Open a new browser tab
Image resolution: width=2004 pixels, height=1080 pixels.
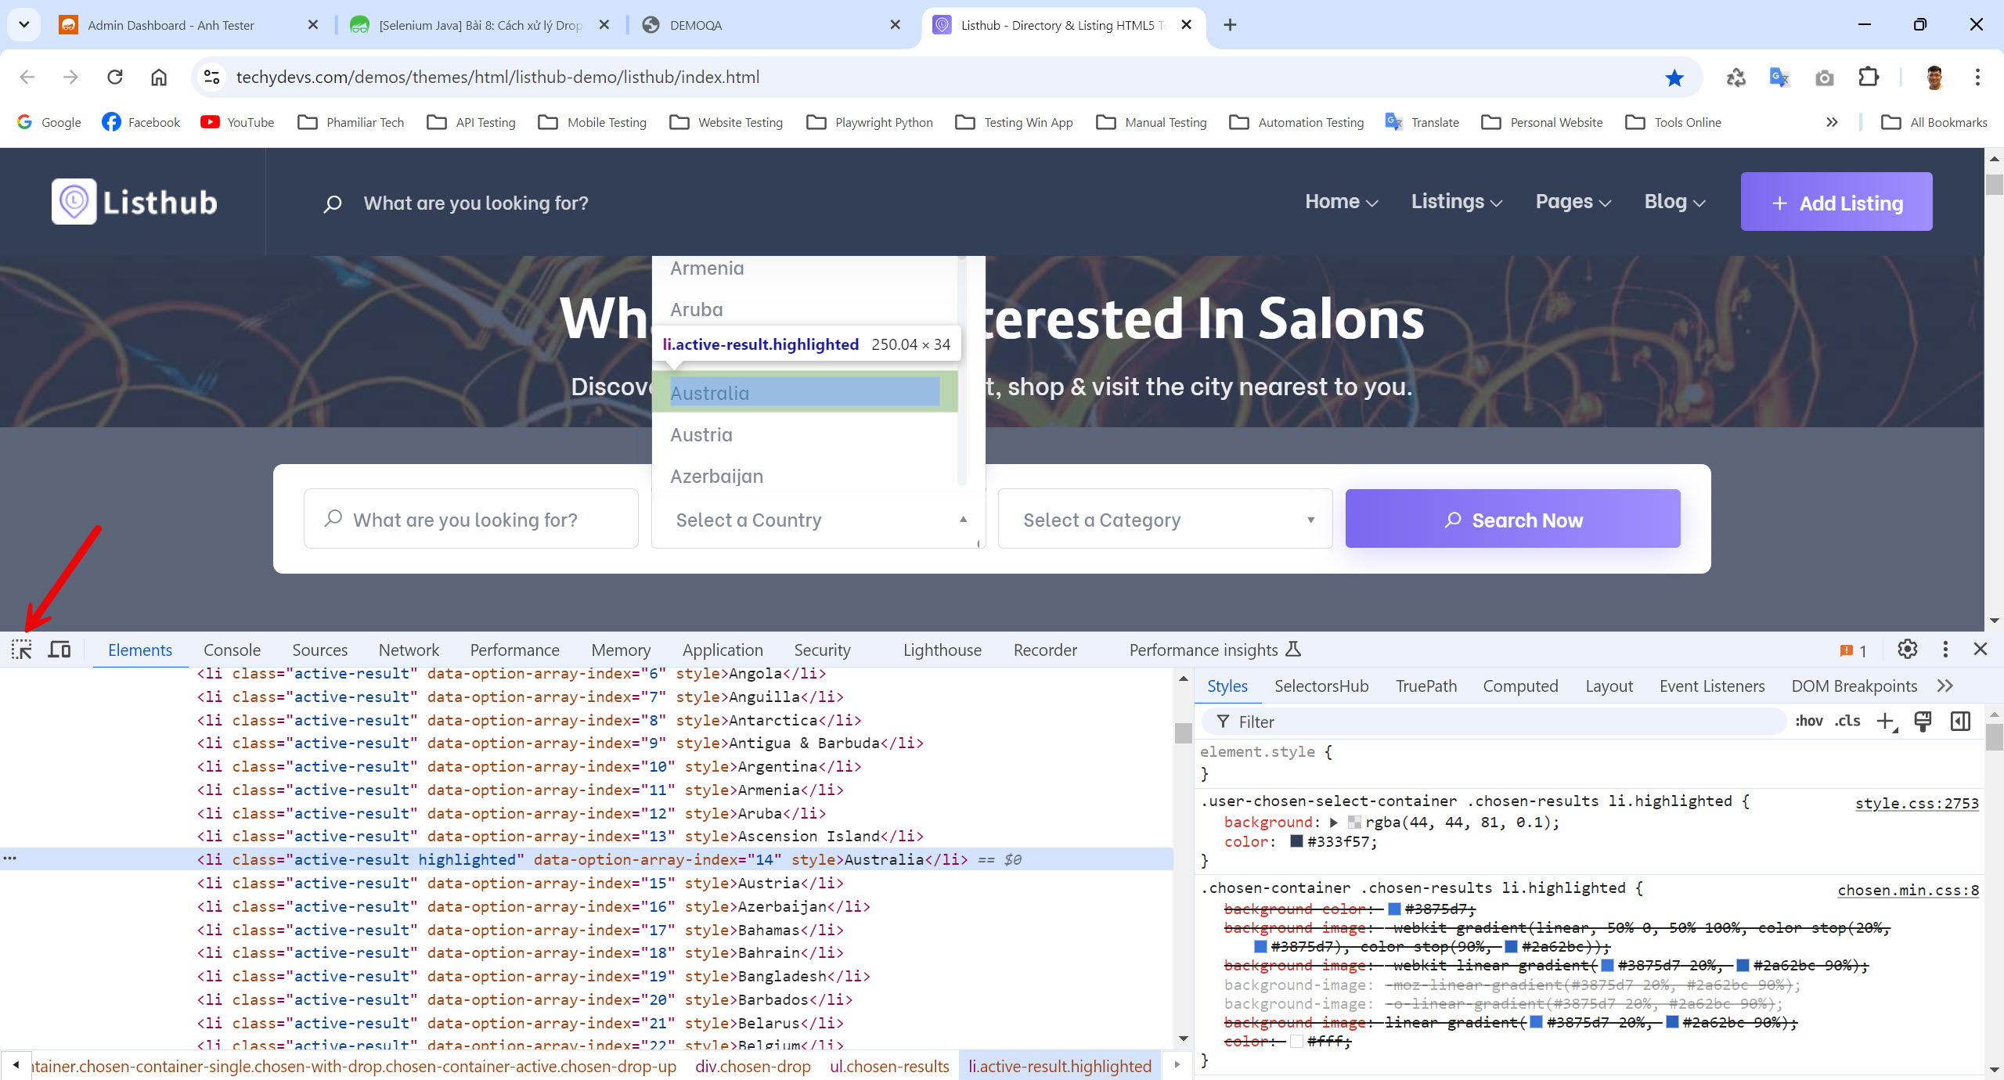click(1230, 25)
